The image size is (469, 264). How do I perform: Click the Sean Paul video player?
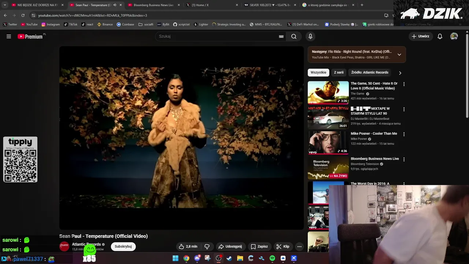tap(181, 138)
